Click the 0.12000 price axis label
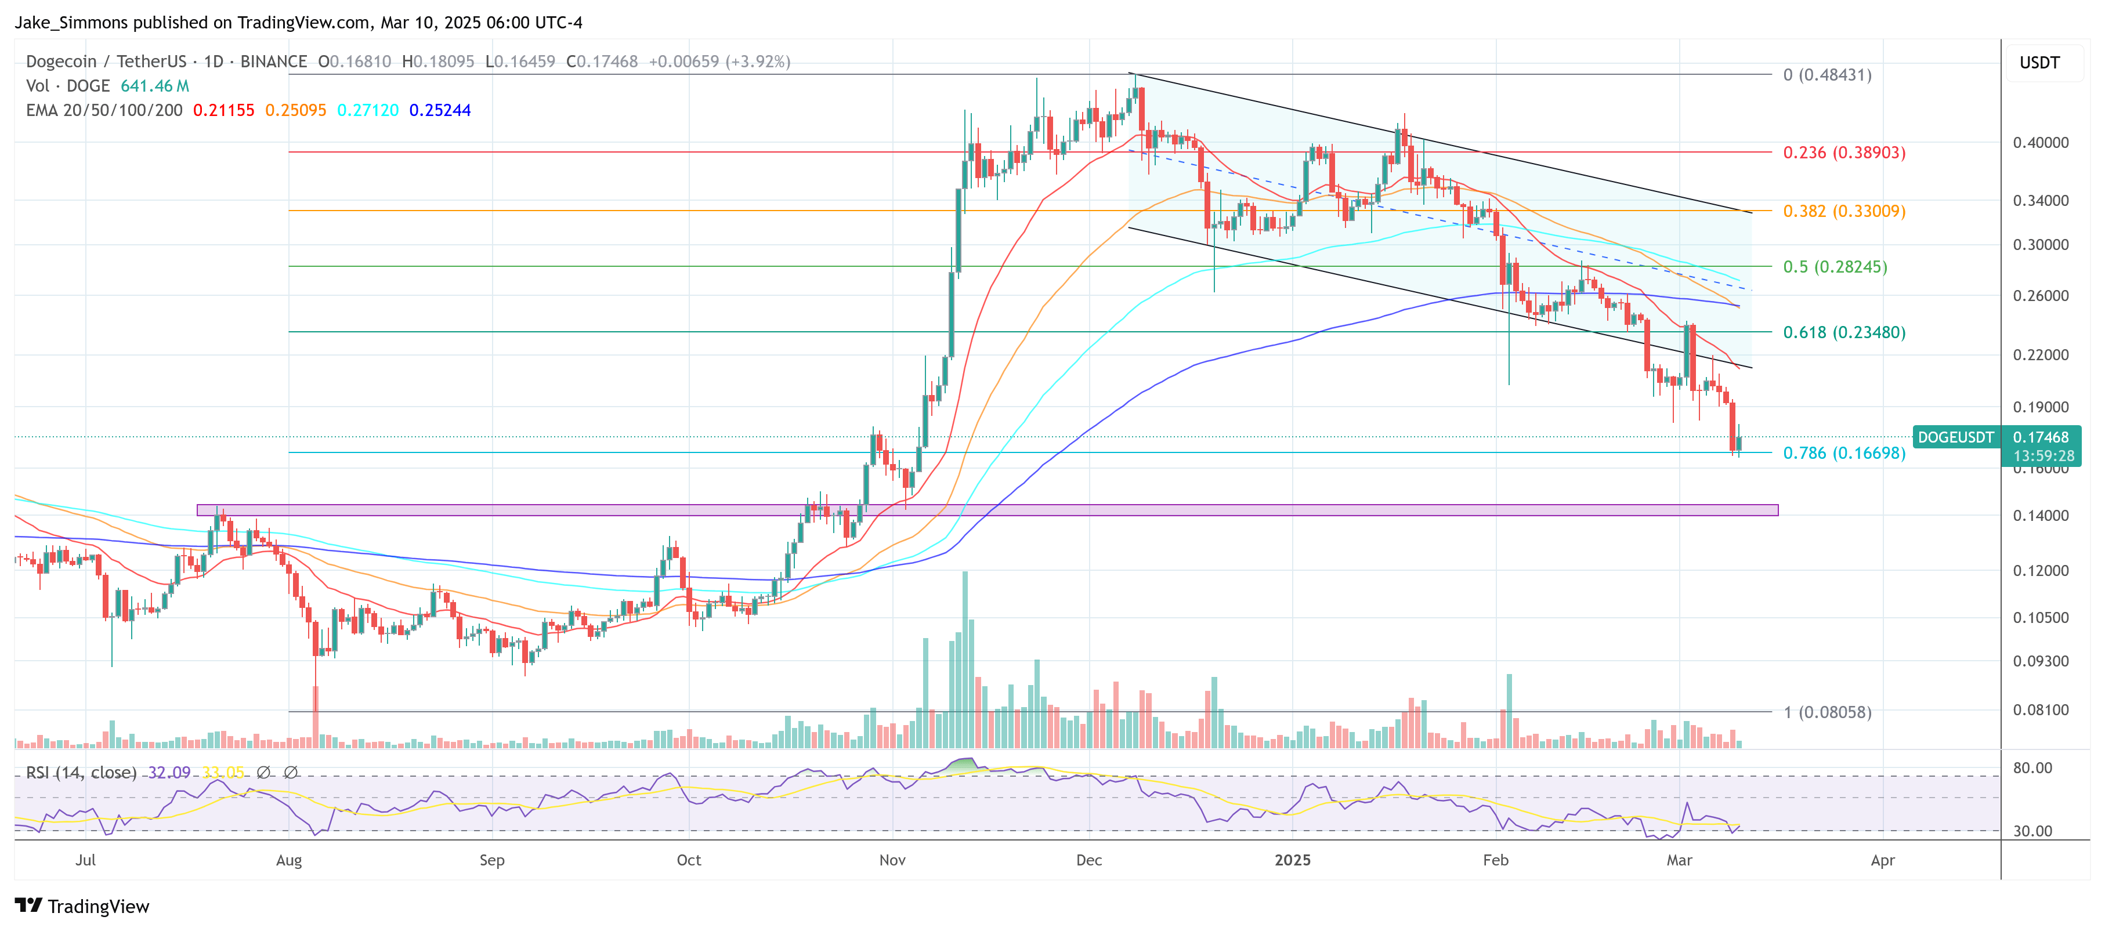The width and height of the screenshot is (2105, 931). coord(2041,571)
